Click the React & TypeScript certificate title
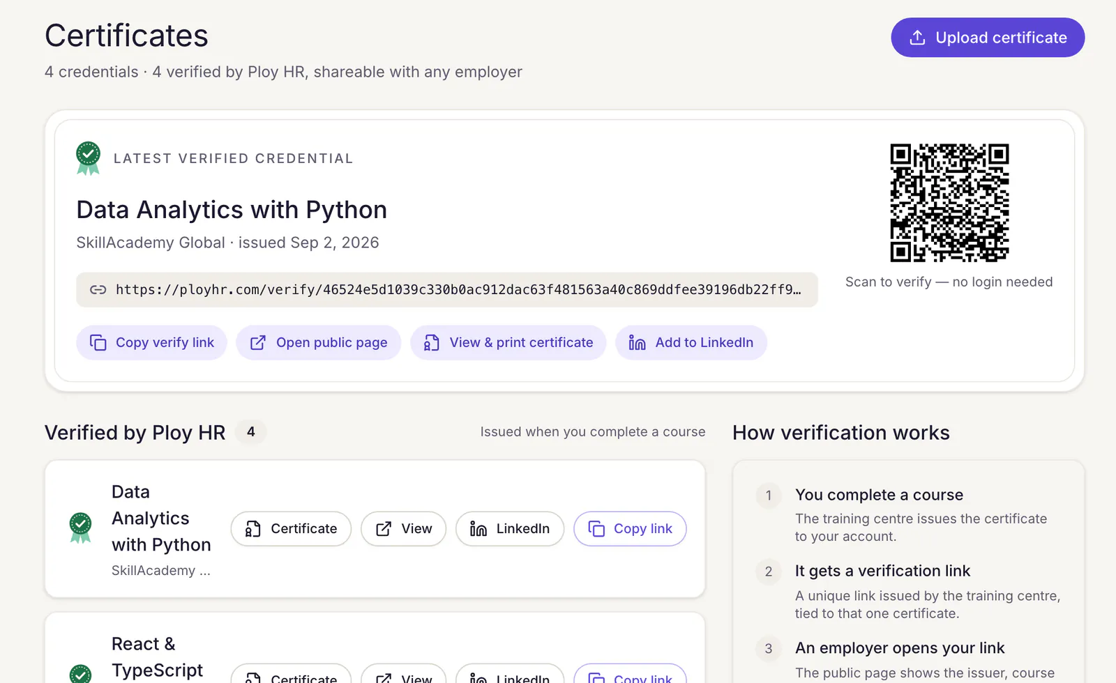Screen dimensions: 1116x683 point(157,657)
